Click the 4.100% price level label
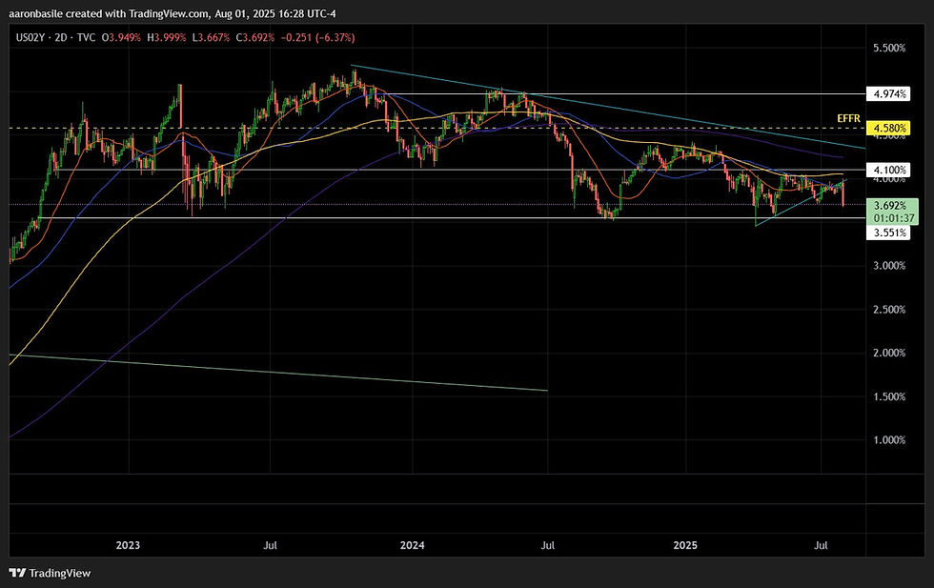The height and width of the screenshot is (588, 934). (889, 169)
